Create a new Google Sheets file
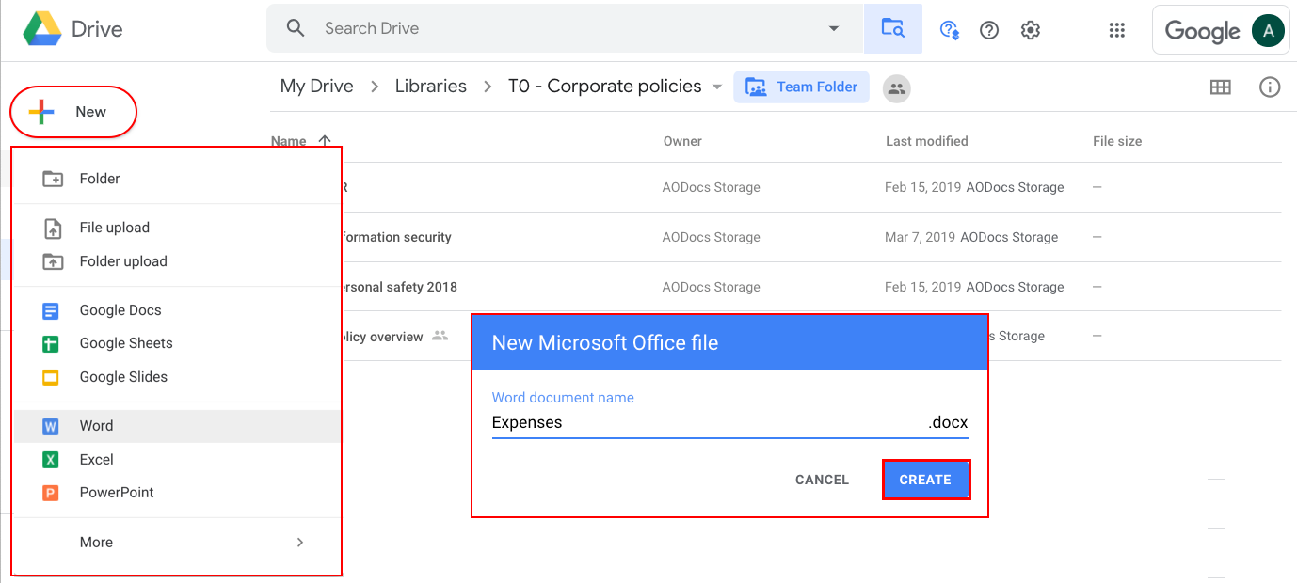 (x=177, y=343)
